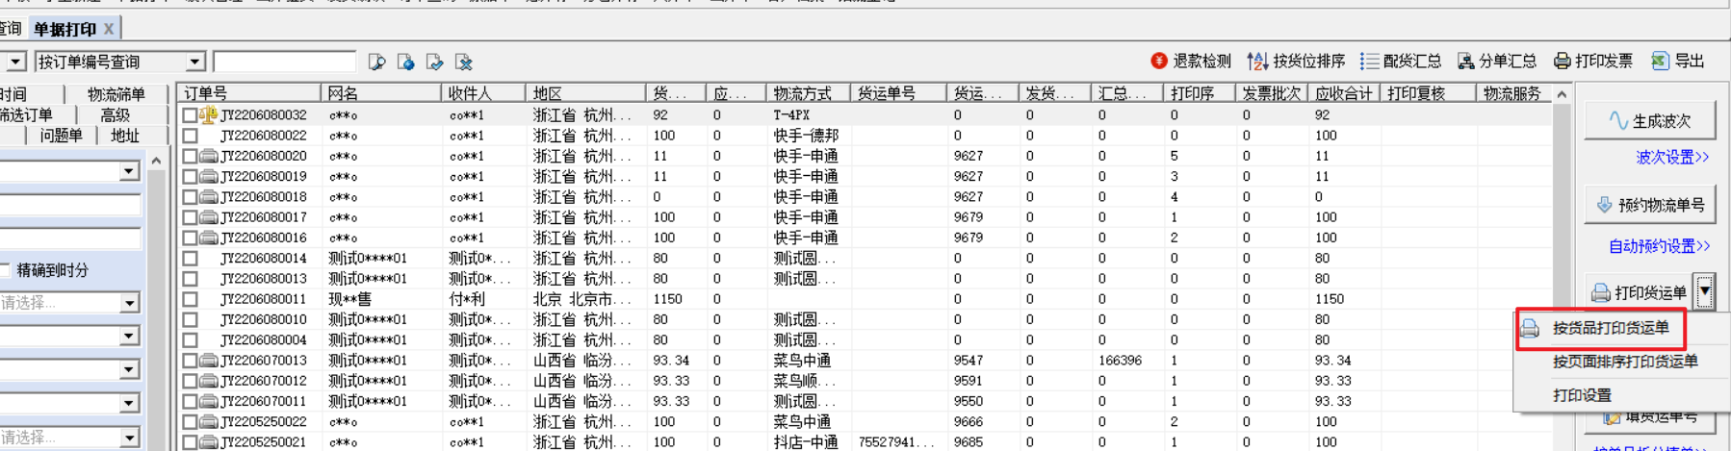The width and height of the screenshot is (1731, 451).
Task: Open 分单汇总 summary
Action: (1496, 61)
